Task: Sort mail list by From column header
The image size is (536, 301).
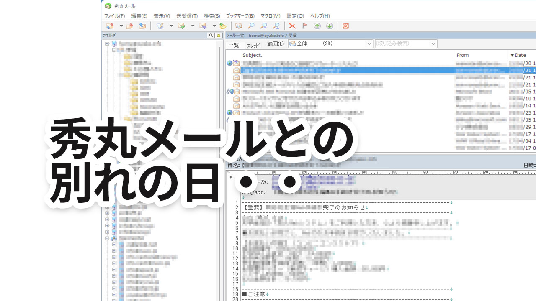Action: click(480, 55)
